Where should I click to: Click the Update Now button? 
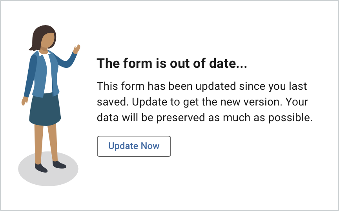point(134,146)
